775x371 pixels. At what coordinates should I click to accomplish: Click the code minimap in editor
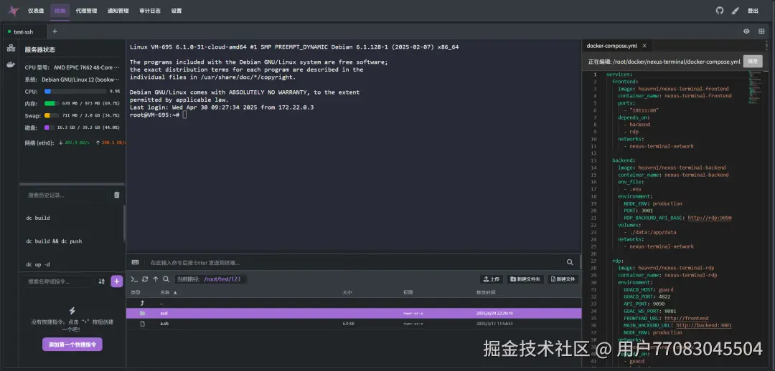click(x=753, y=87)
